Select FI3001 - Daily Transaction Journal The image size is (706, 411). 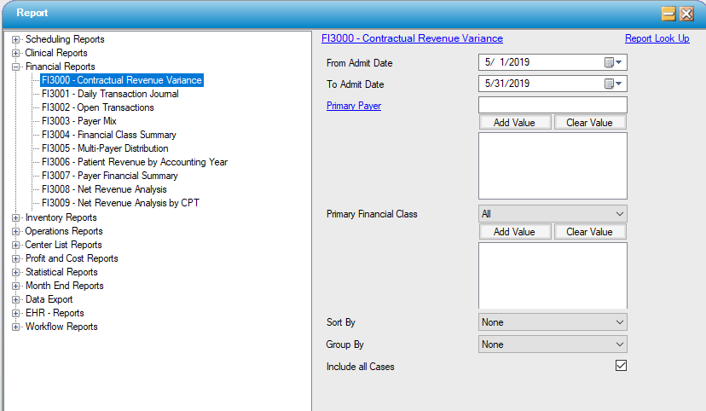pyautogui.click(x=110, y=94)
